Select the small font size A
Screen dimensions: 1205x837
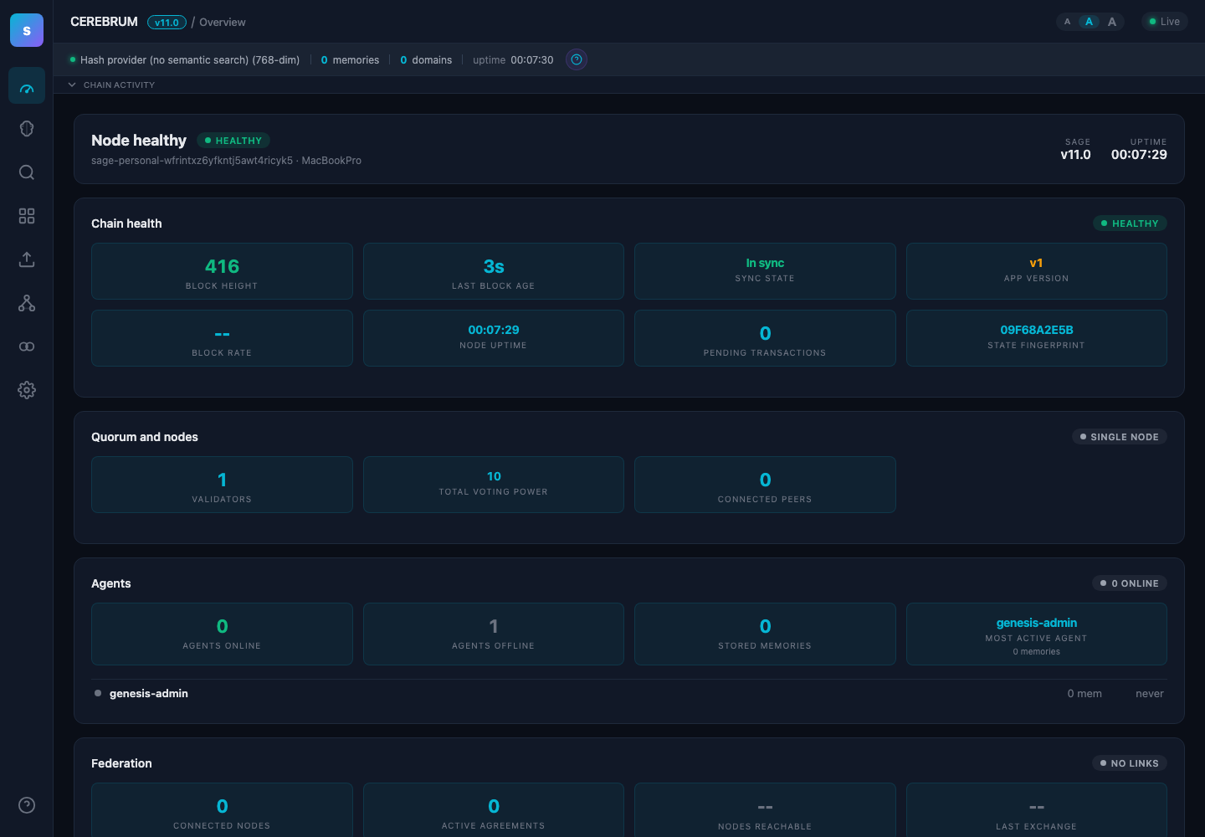(x=1067, y=22)
